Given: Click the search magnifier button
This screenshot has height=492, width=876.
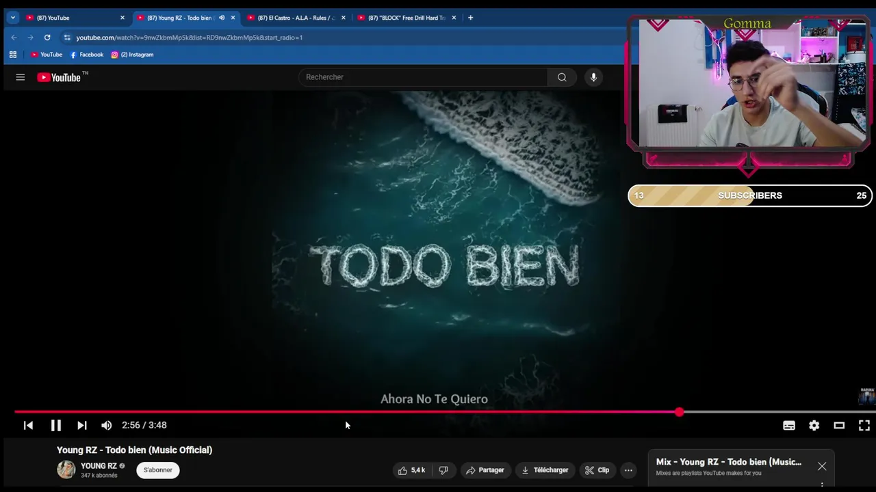Looking at the screenshot, I should click(562, 77).
